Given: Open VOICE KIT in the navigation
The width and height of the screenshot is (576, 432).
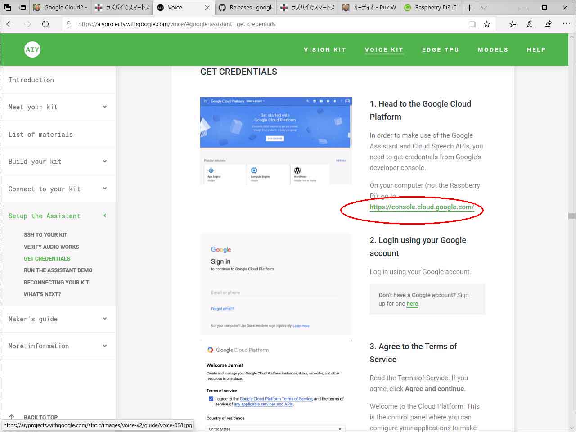Looking at the screenshot, I should click(384, 50).
